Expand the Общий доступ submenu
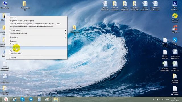 [x=36, y=30]
